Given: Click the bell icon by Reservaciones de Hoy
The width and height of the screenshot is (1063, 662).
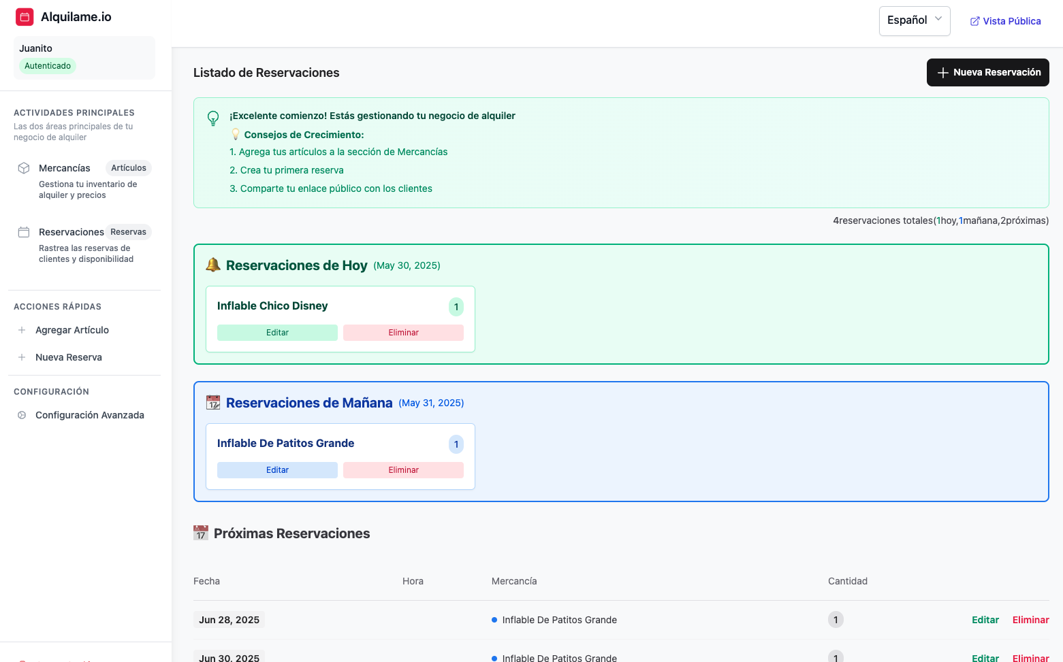Looking at the screenshot, I should tap(213, 265).
